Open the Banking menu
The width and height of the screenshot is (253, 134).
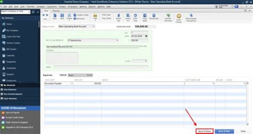(x=83, y=7)
